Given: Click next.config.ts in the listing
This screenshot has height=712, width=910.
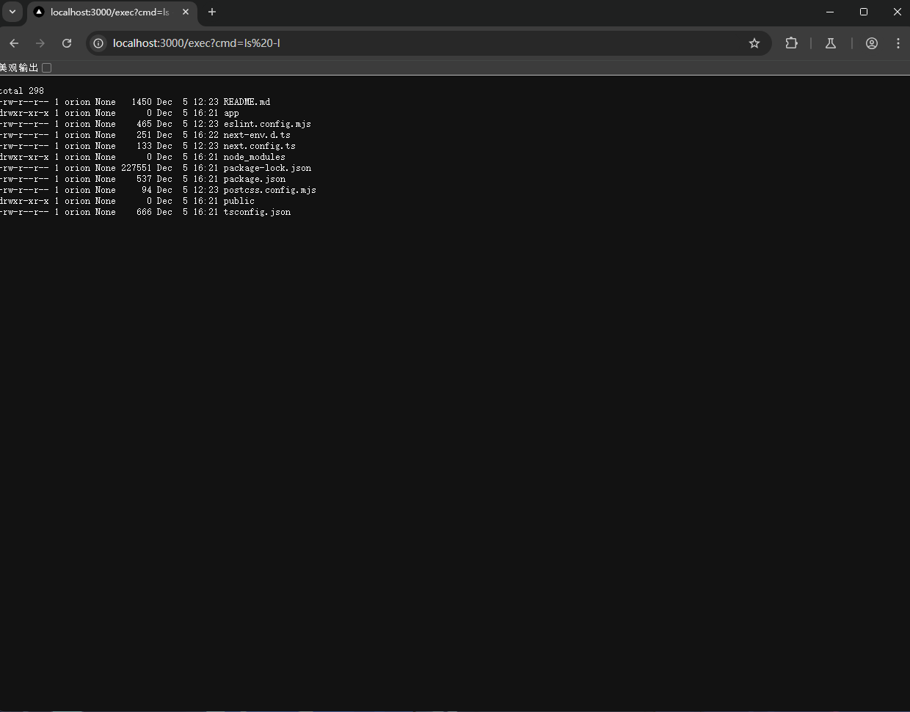Looking at the screenshot, I should pos(259,146).
